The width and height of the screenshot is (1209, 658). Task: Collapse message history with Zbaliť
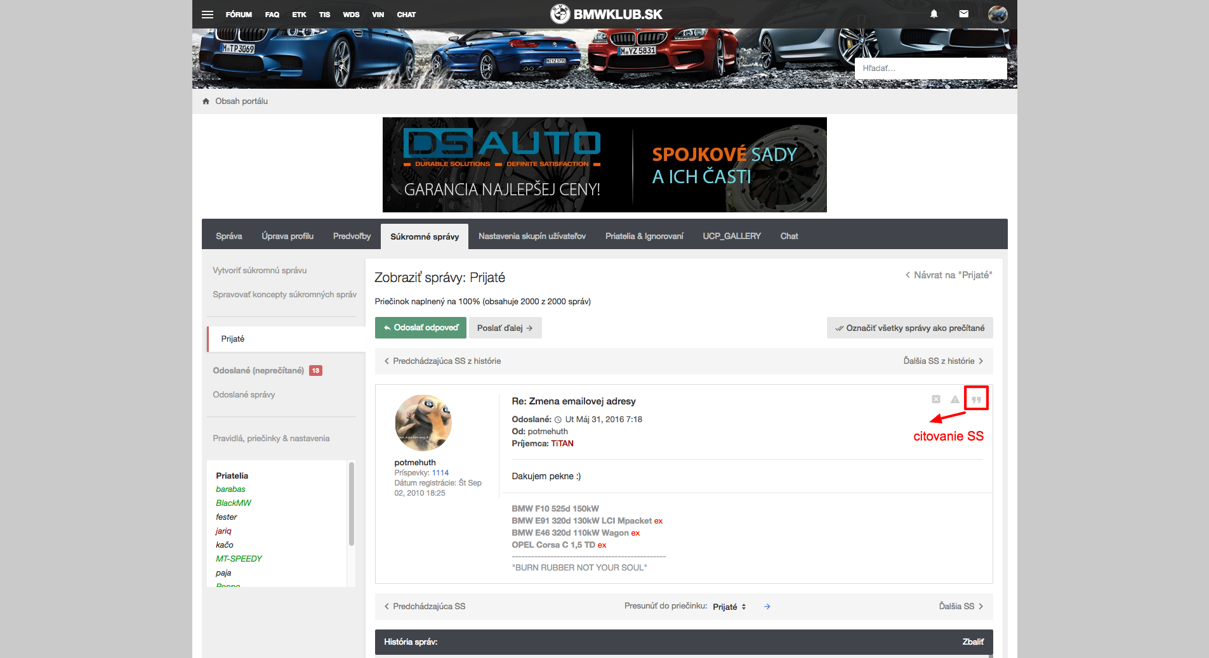point(972,642)
